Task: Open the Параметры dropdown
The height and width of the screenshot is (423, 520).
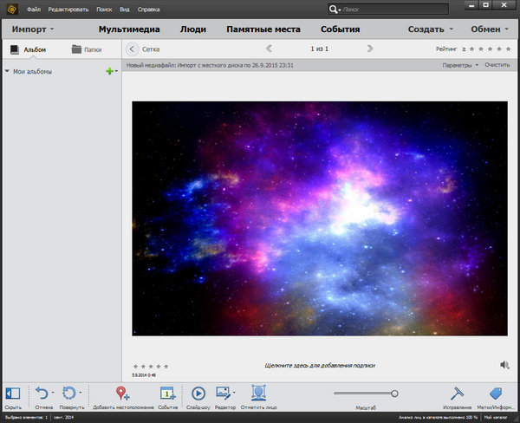Action: click(459, 65)
